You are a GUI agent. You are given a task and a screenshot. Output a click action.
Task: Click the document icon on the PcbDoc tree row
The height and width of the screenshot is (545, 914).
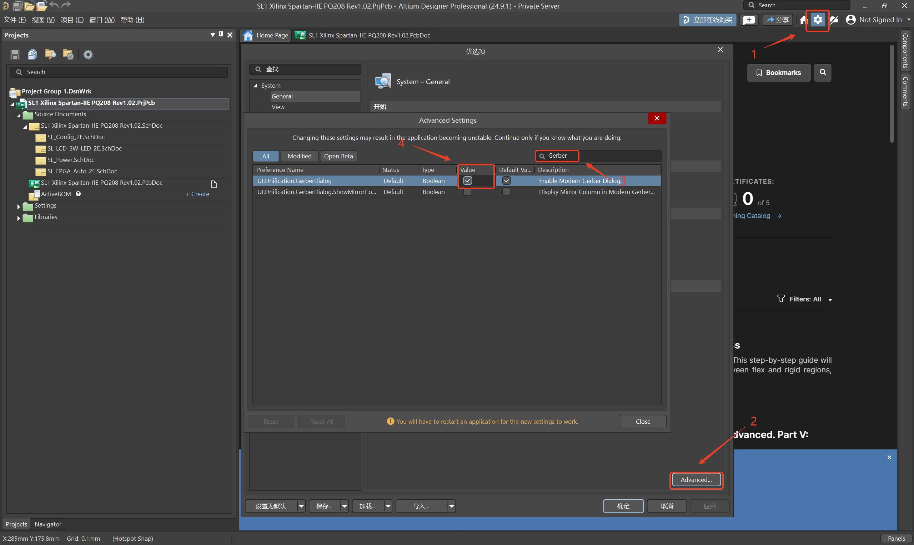click(214, 184)
